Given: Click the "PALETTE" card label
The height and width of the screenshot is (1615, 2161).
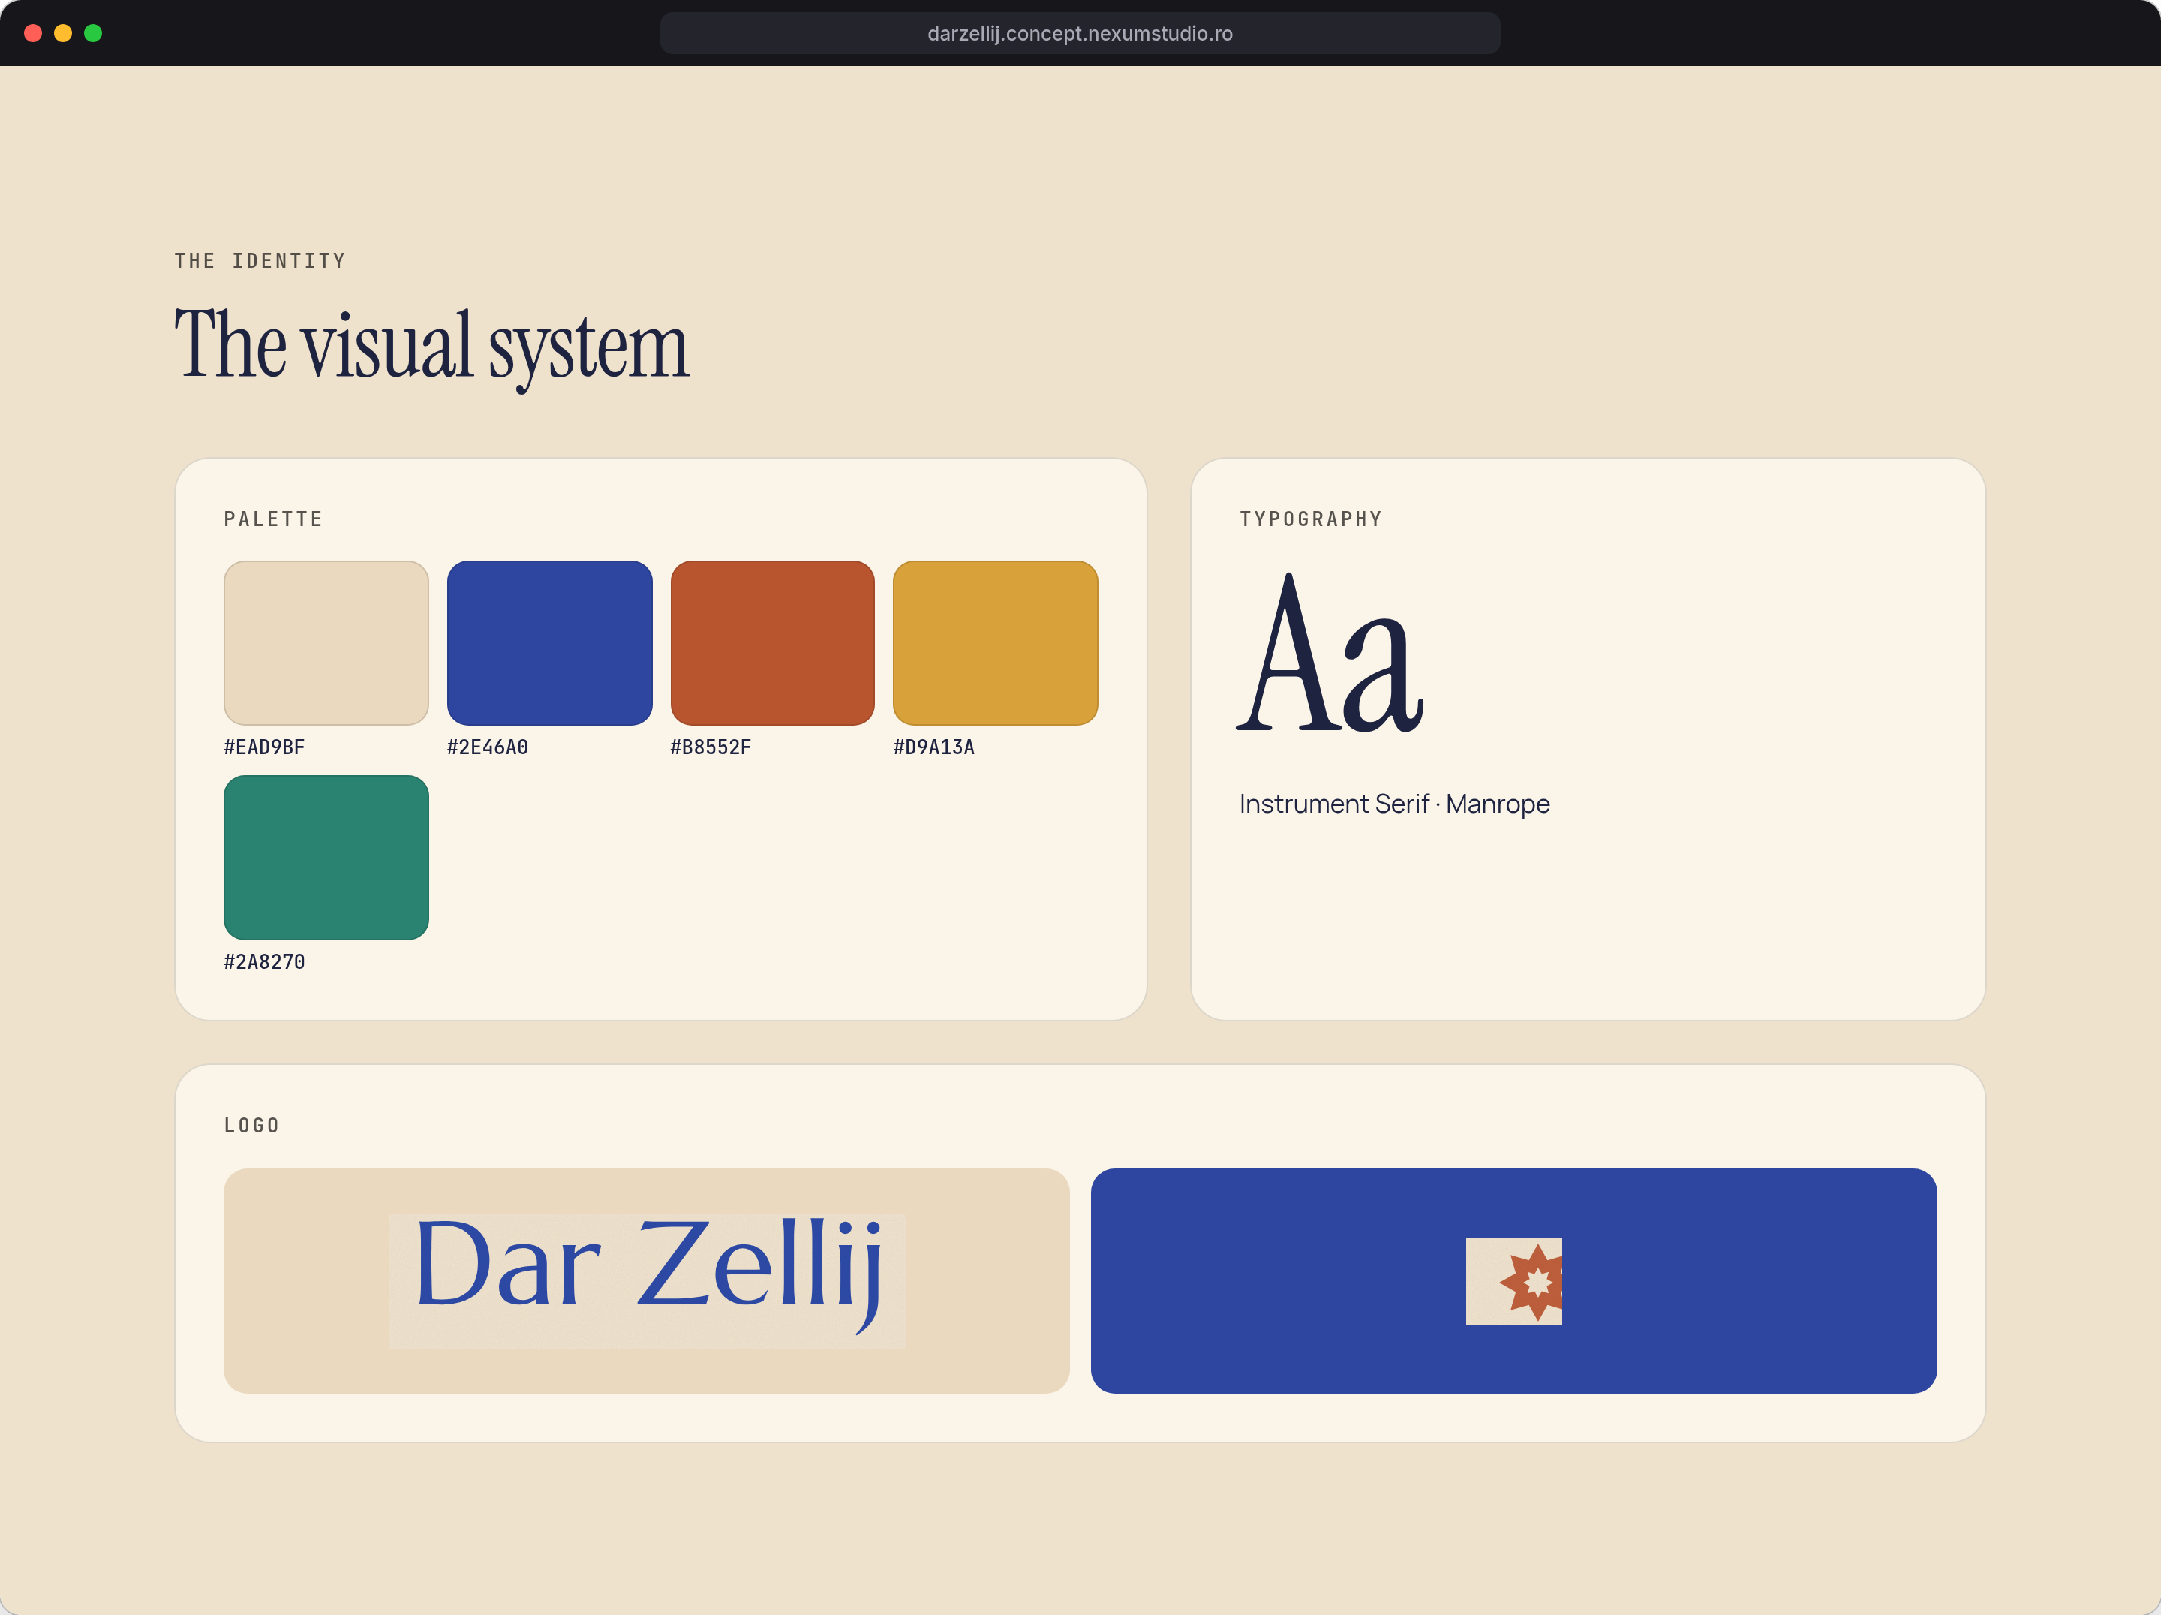Looking at the screenshot, I should [x=274, y=519].
